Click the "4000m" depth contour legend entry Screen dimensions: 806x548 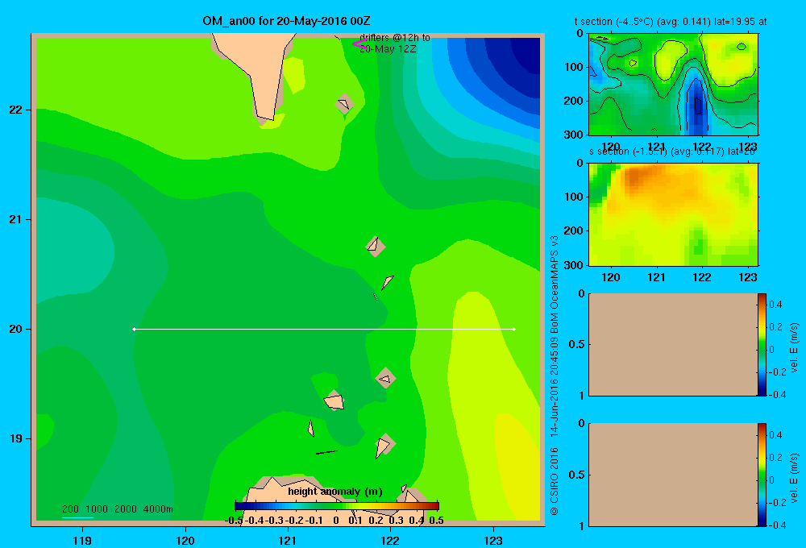pos(158,509)
